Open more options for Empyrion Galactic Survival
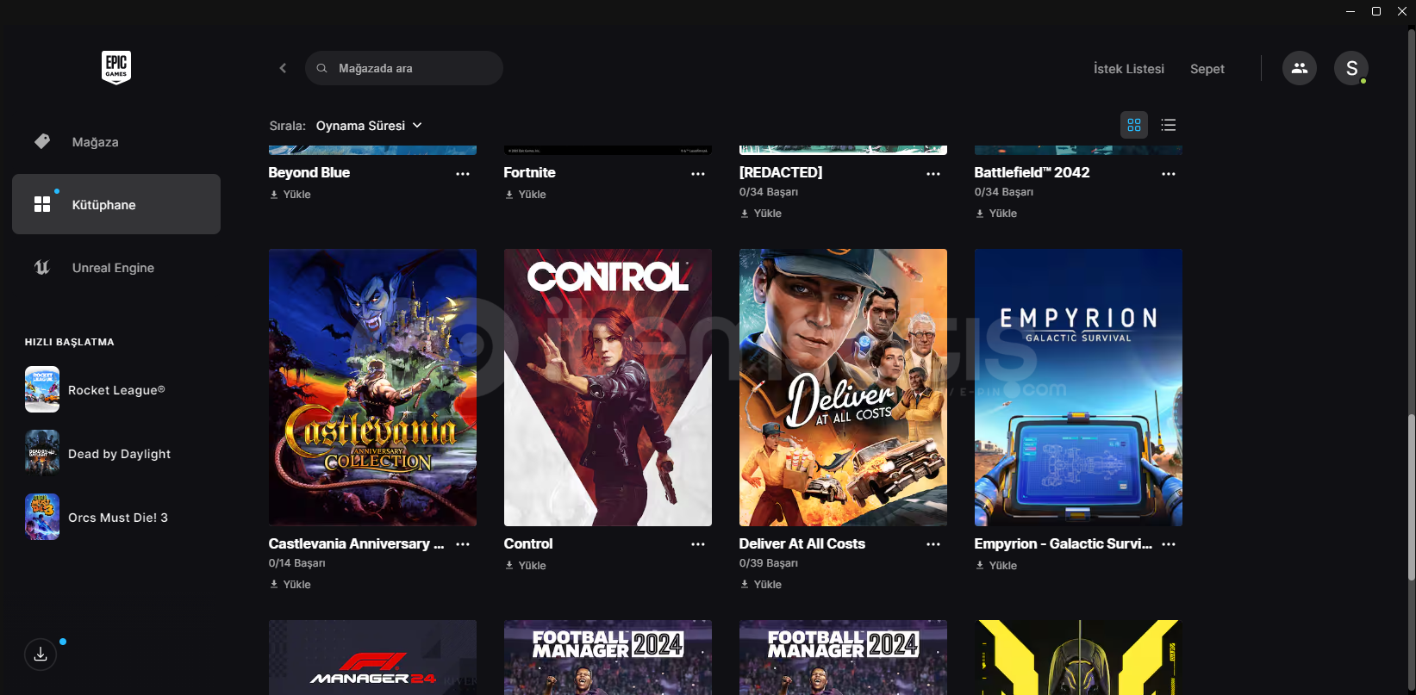 1169,544
